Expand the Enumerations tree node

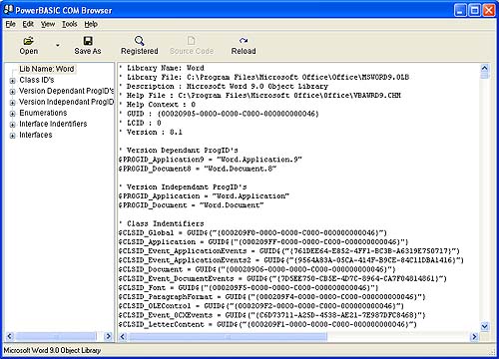coord(12,114)
